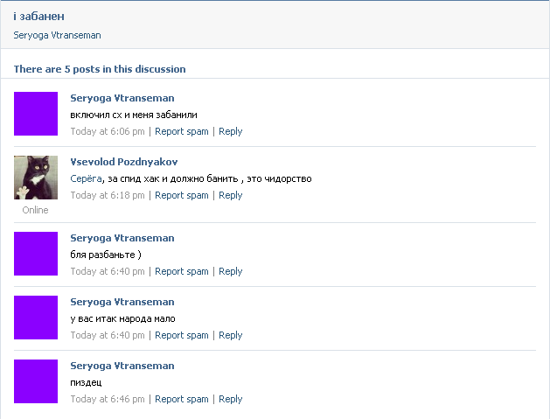Open Vsevolod Pozdnyakov's cat avatar
Viewport: 550px width, 419px height.
(36, 178)
